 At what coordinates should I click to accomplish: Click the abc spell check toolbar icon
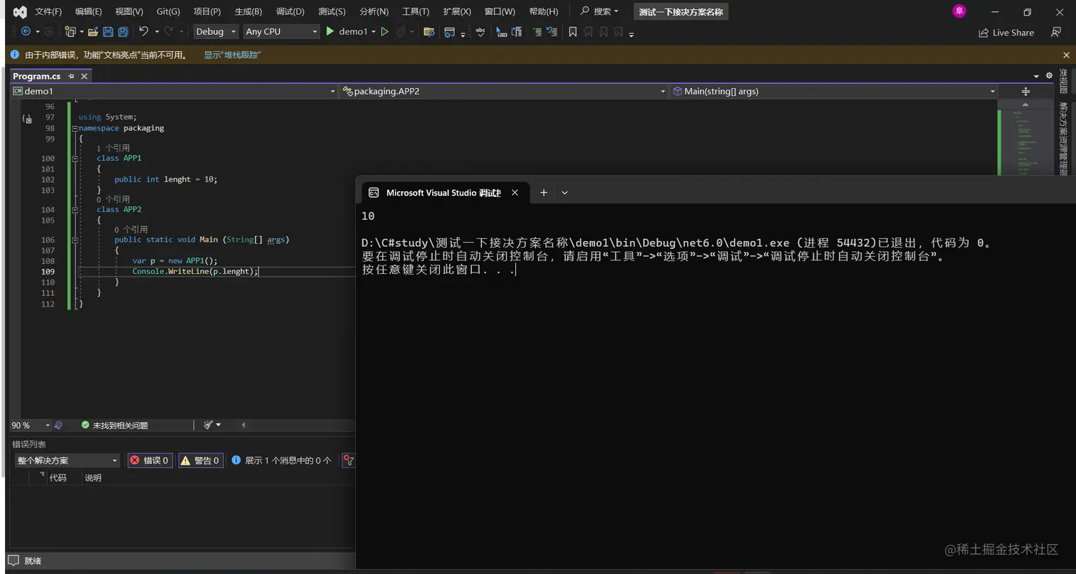480,31
